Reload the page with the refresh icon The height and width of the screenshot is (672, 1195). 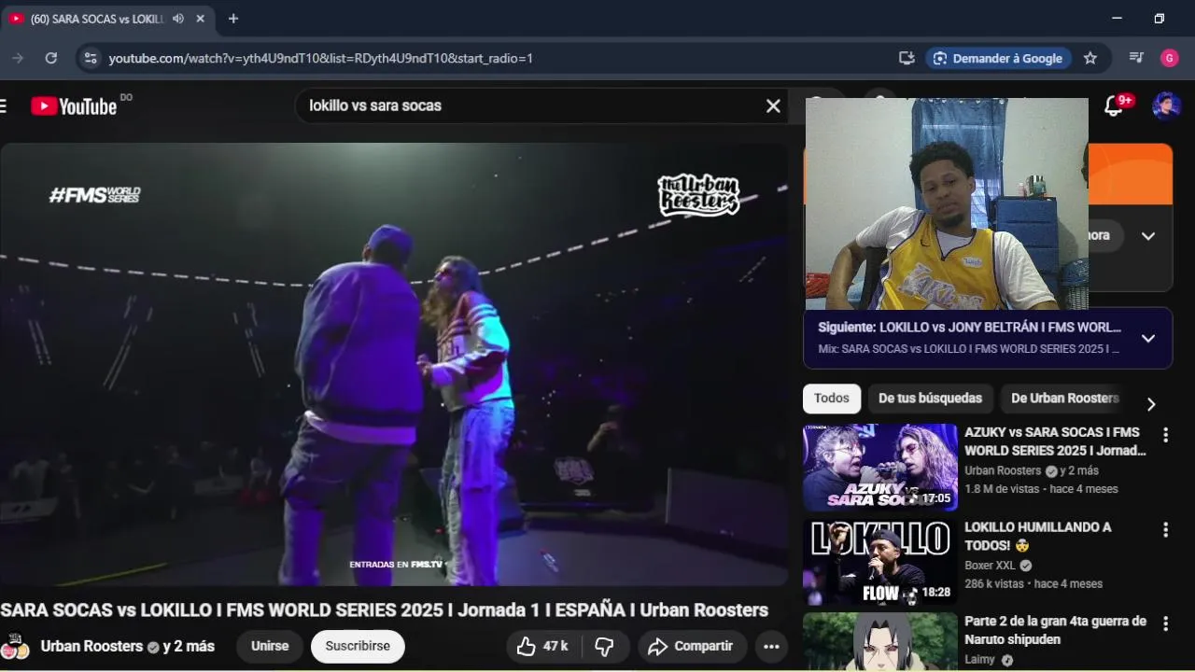(x=51, y=58)
